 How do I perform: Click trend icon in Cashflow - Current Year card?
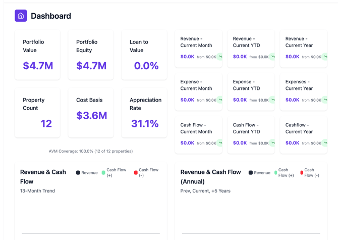[325, 143]
